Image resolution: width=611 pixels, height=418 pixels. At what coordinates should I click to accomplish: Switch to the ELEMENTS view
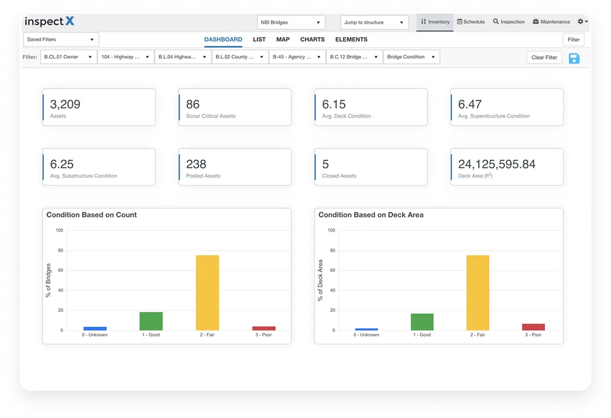coord(351,39)
